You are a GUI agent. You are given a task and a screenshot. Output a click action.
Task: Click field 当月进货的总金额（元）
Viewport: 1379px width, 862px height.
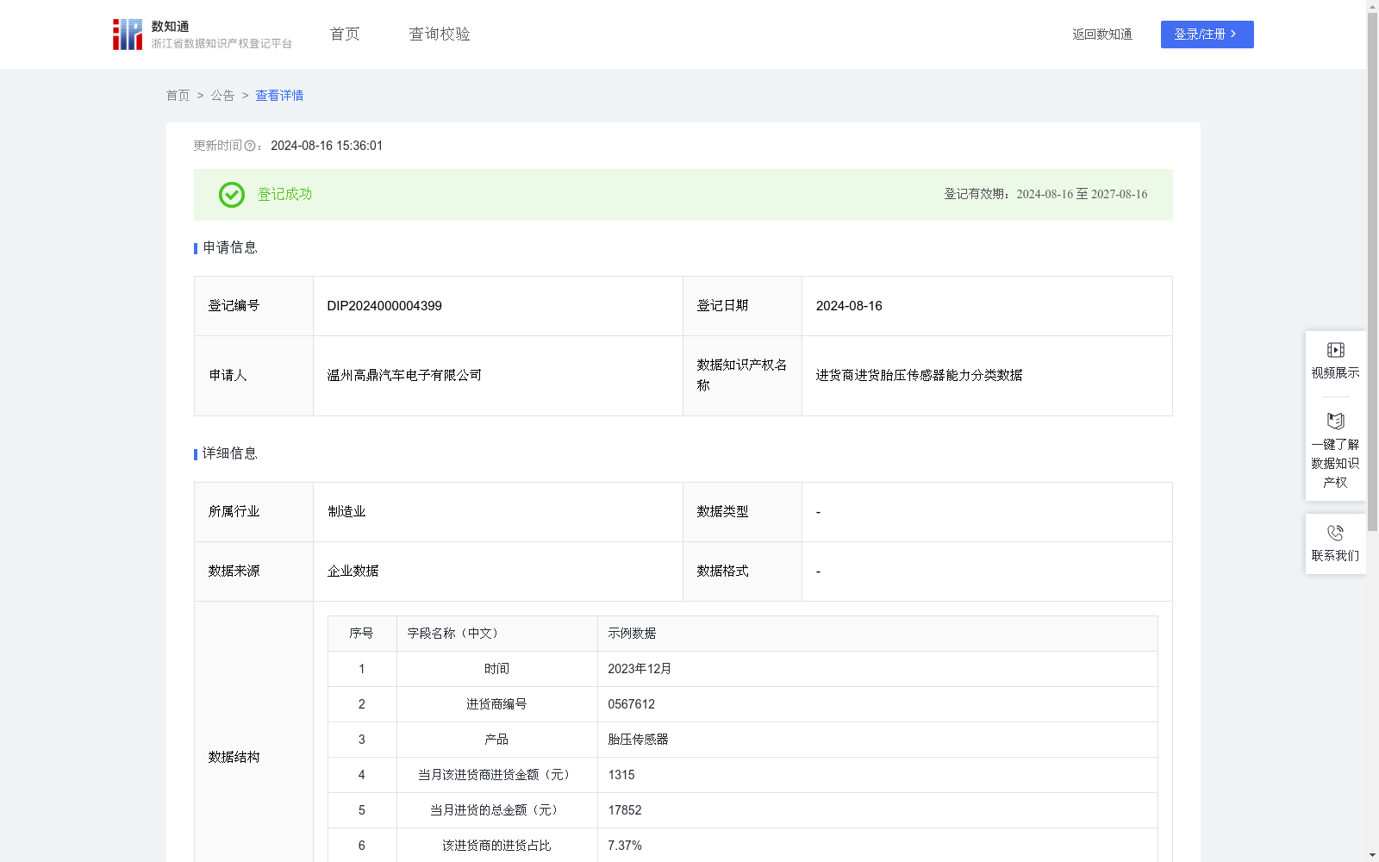(496, 810)
